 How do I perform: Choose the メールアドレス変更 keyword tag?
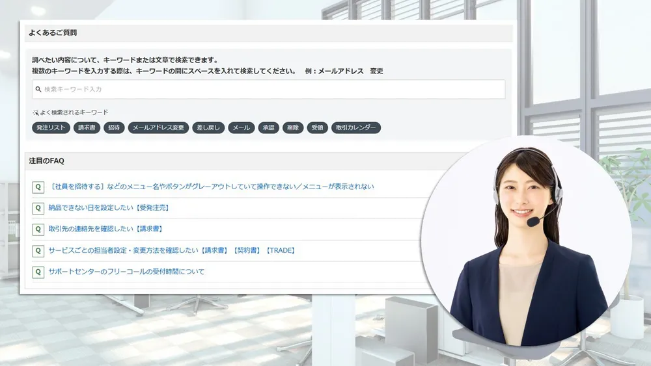tap(158, 127)
